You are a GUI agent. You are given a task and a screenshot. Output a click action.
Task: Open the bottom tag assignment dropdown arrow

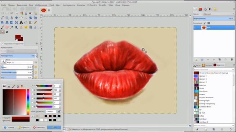click(233, 125)
